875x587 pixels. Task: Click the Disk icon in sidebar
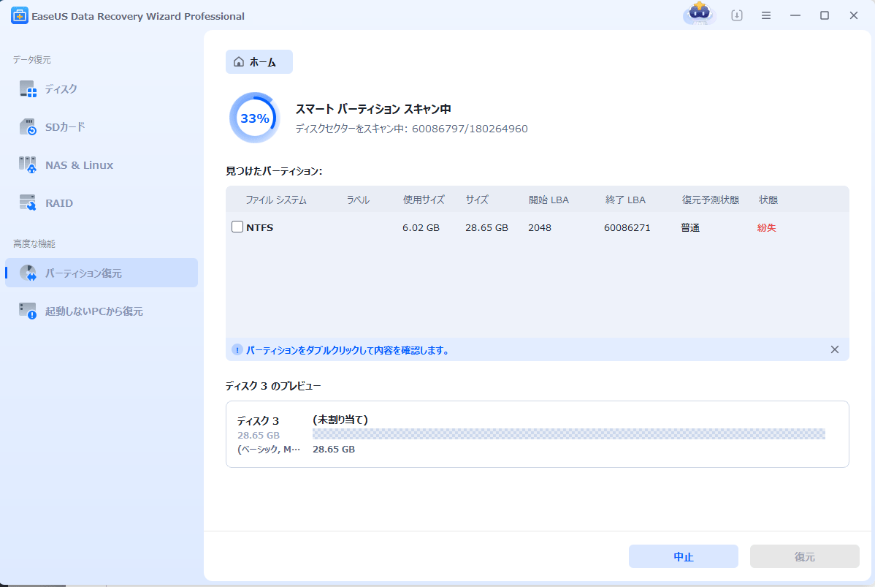tap(28, 89)
